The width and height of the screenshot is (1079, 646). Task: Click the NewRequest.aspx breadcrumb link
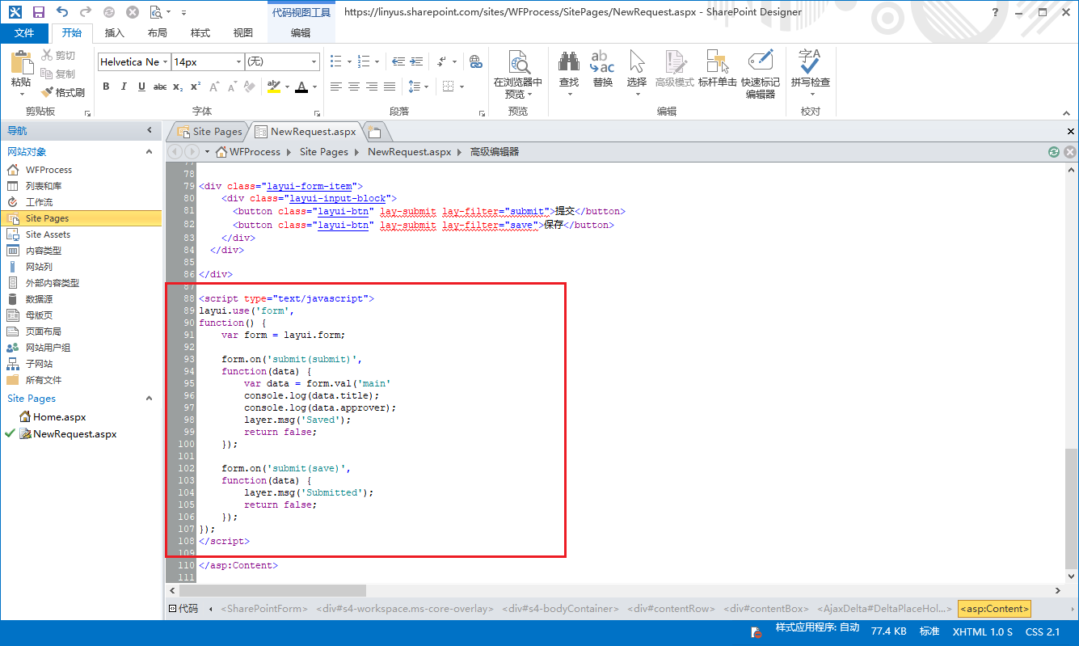click(409, 151)
